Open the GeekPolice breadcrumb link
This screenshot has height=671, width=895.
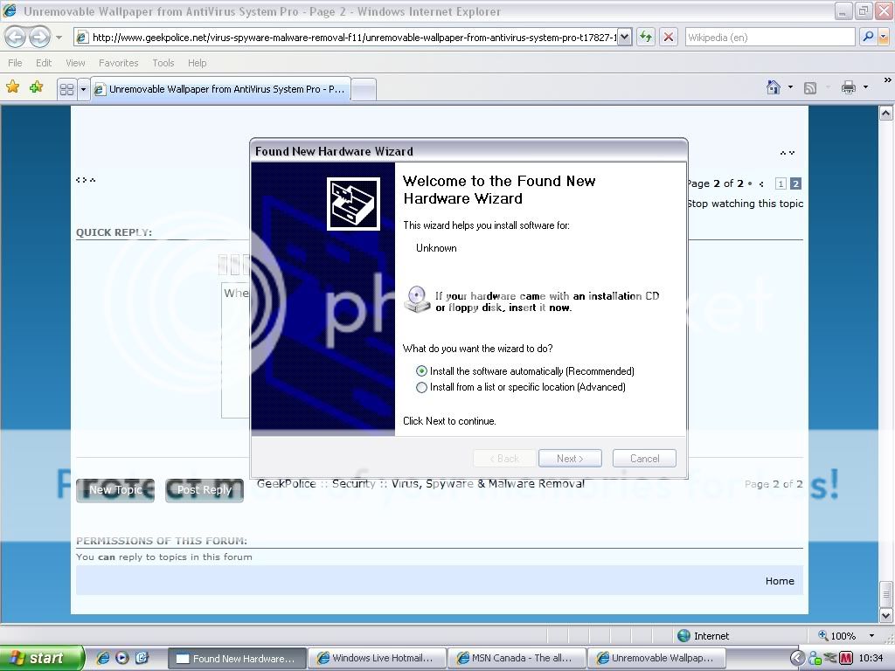tap(286, 483)
